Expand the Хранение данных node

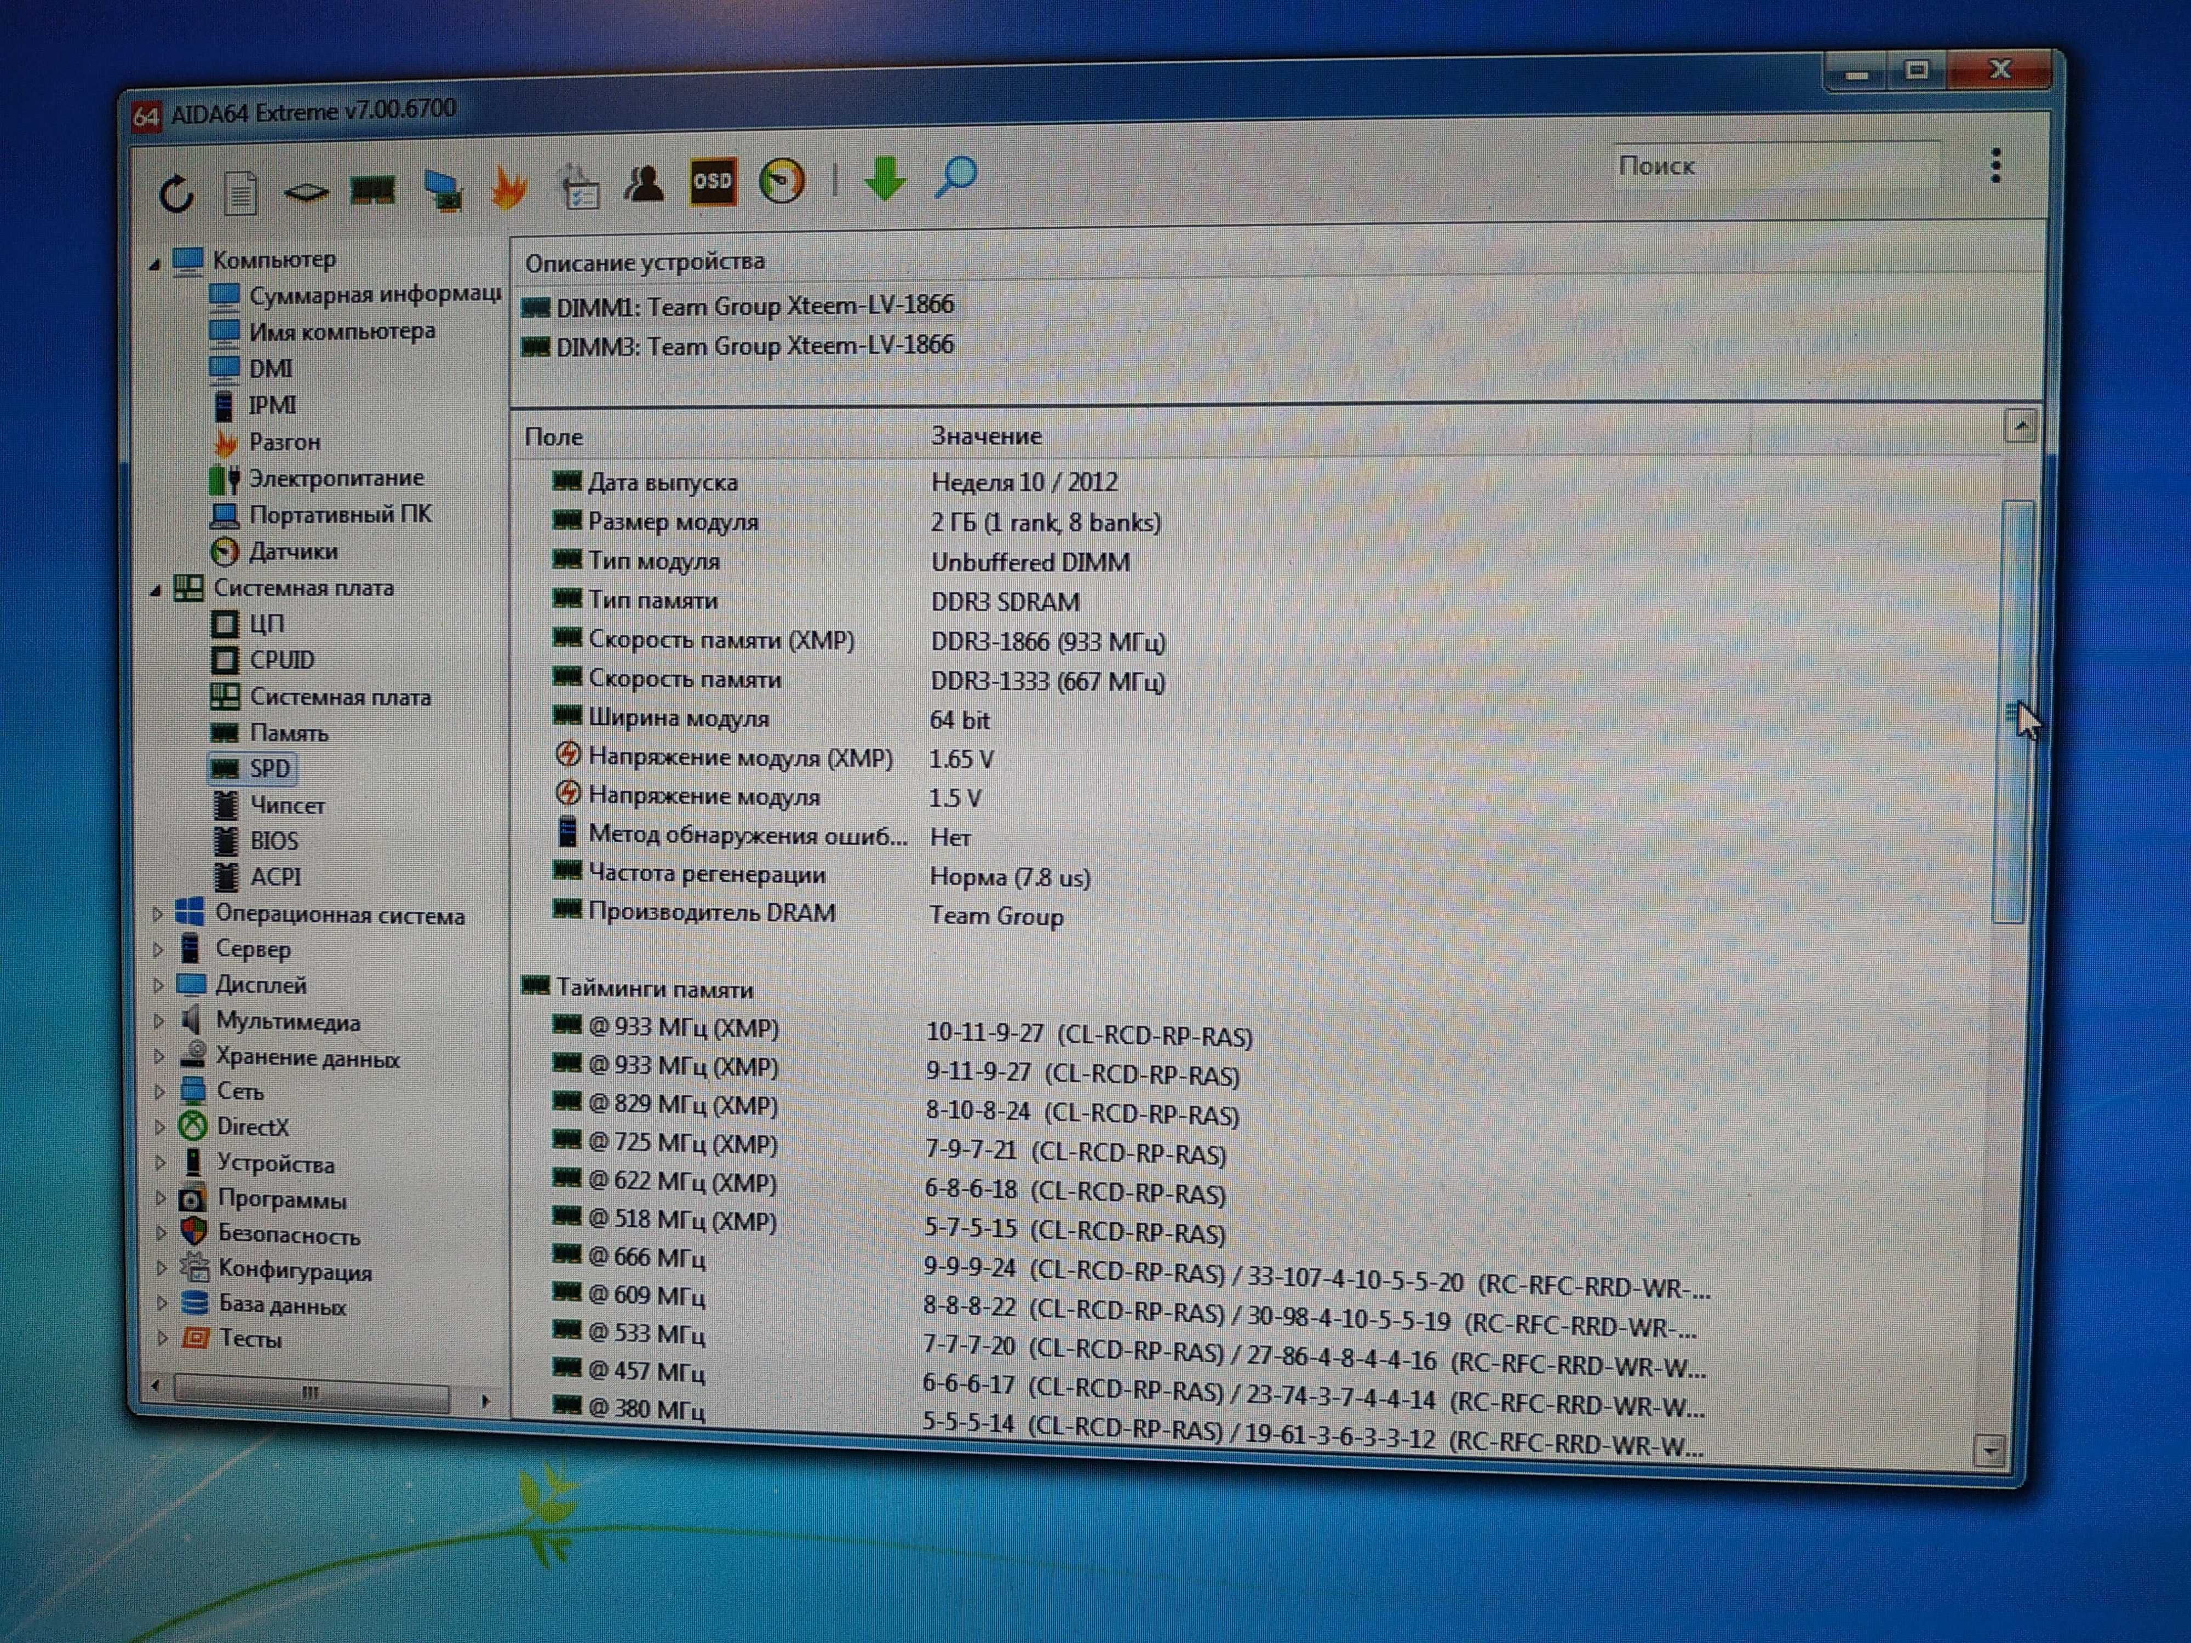pos(159,1058)
